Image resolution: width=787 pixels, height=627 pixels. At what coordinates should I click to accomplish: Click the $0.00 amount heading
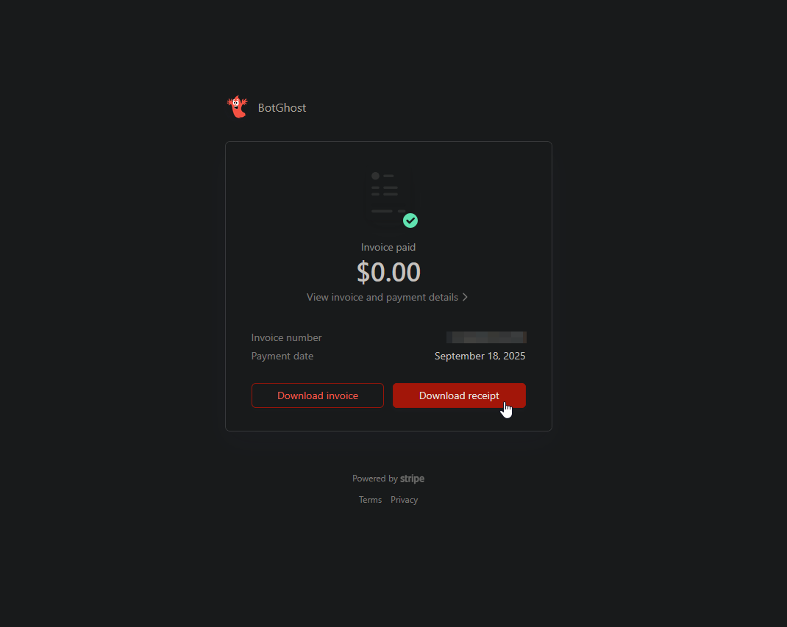click(388, 272)
